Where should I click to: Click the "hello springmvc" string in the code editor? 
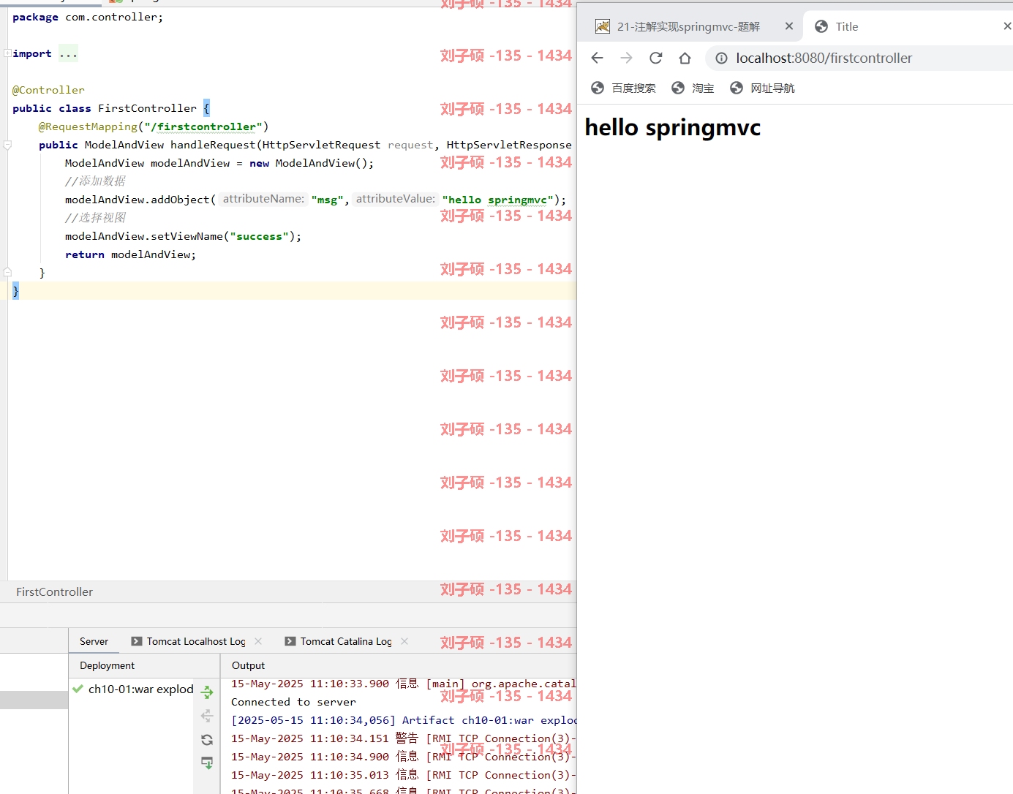(497, 200)
